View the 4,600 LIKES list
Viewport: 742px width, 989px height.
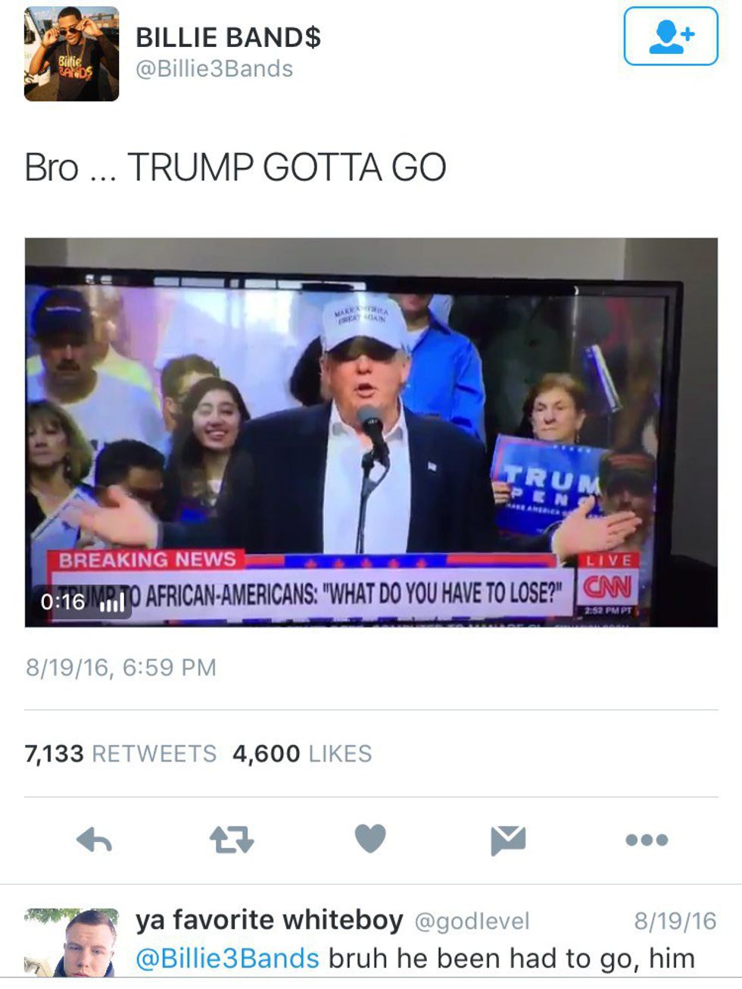tap(302, 753)
